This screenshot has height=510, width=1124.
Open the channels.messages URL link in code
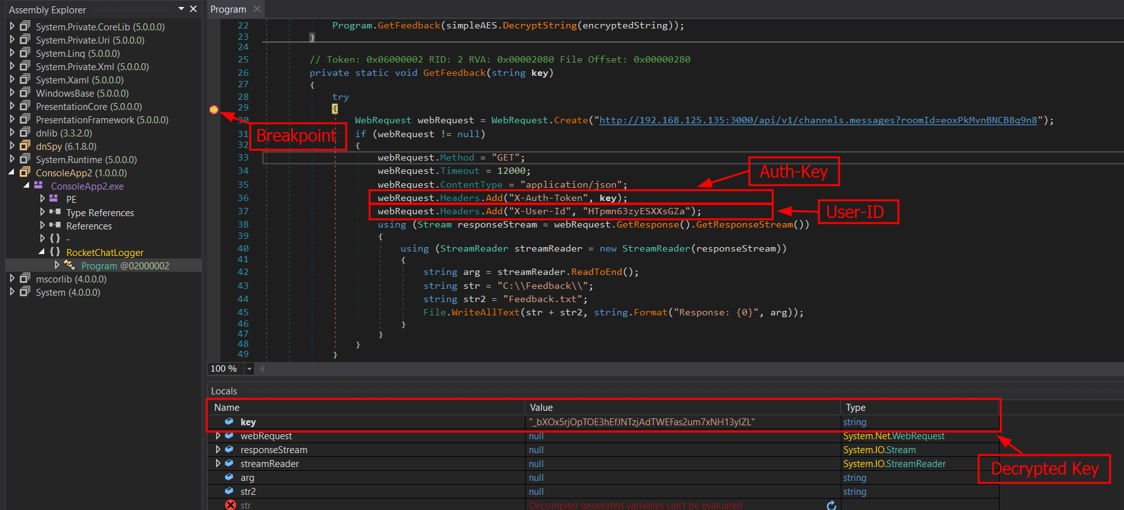point(818,120)
